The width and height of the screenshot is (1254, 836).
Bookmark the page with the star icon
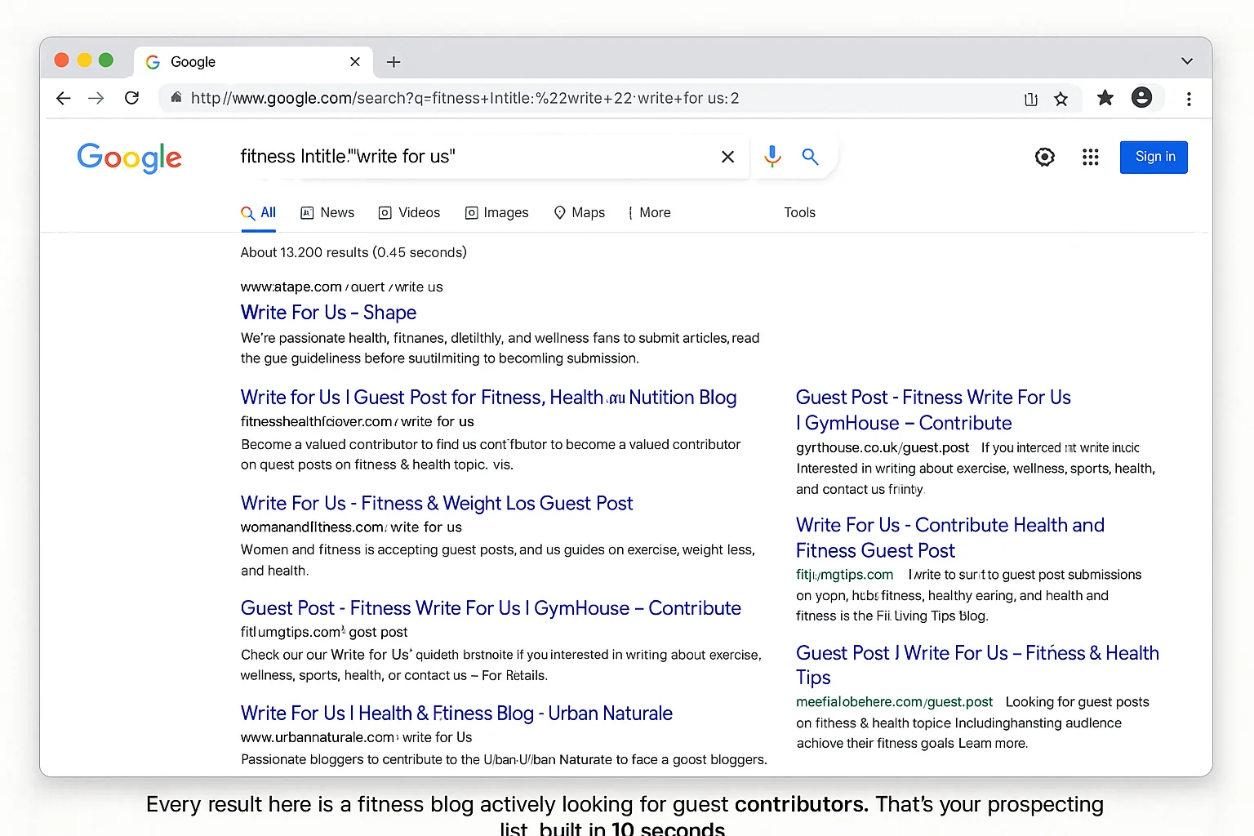tap(1061, 98)
